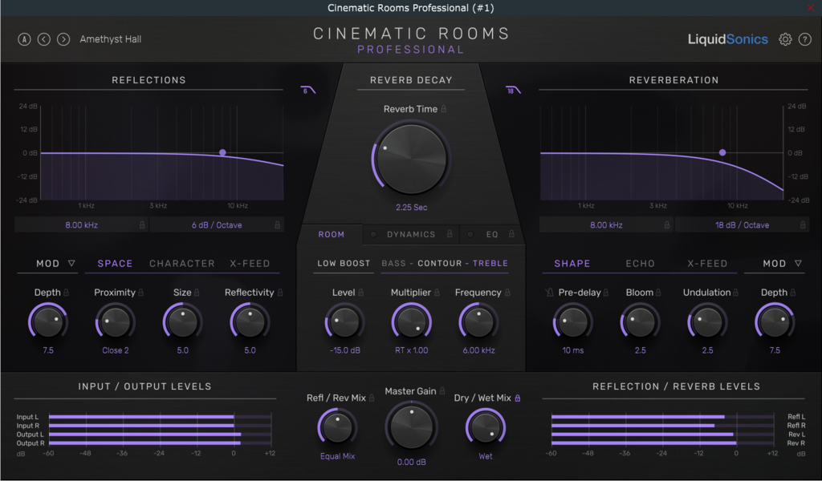Toggle the lock beside Reflections Depth

[x=66, y=293]
